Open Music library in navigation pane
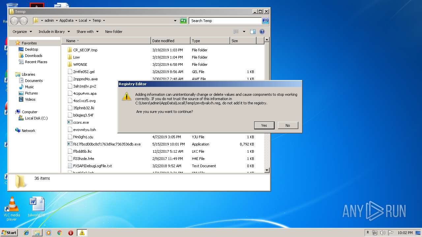The width and height of the screenshot is (422, 237). coord(29,87)
